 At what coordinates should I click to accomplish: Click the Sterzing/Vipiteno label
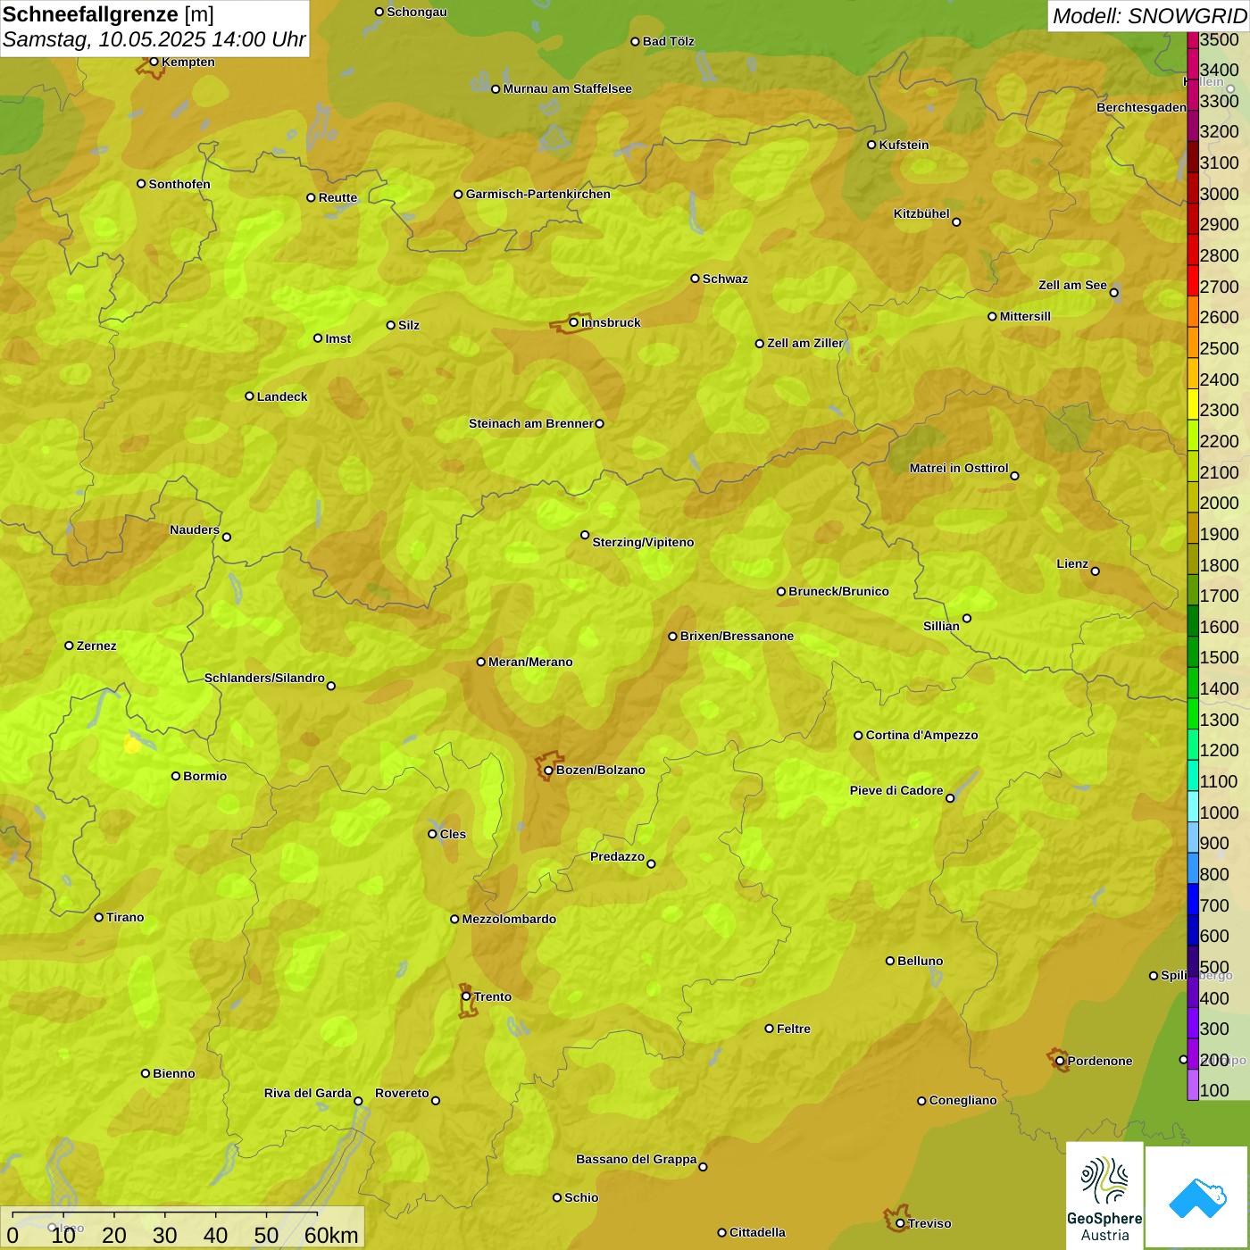click(643, 542)
